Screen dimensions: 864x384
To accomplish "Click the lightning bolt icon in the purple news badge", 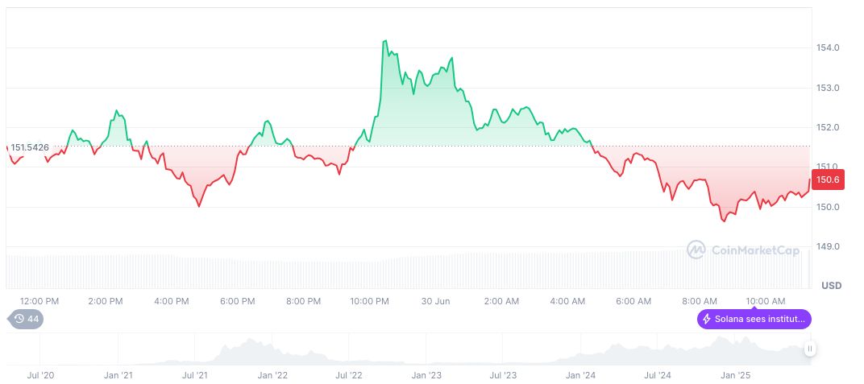I will [707, 319].
